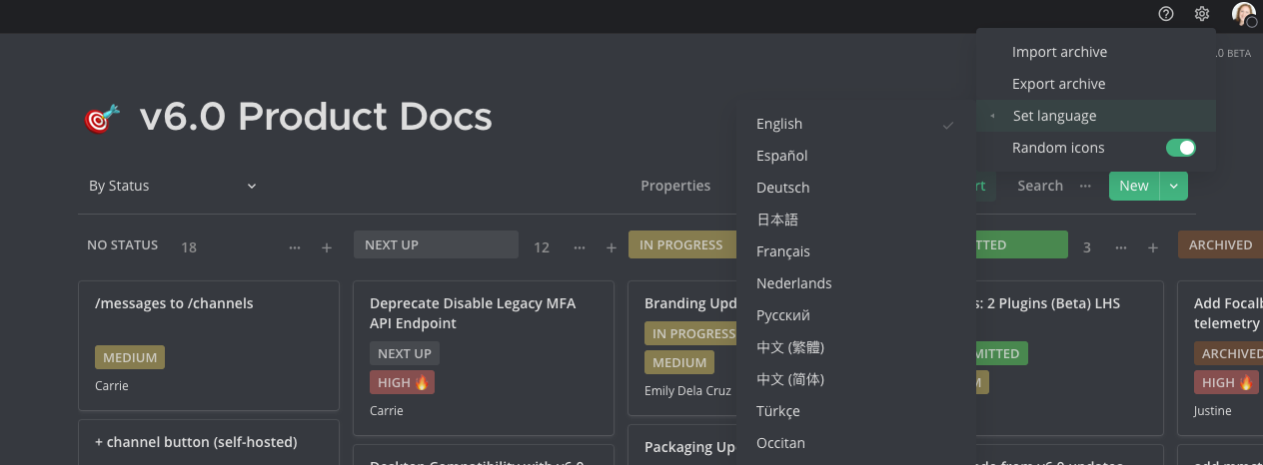
Task: Select English in the language list
Action: 855,124
